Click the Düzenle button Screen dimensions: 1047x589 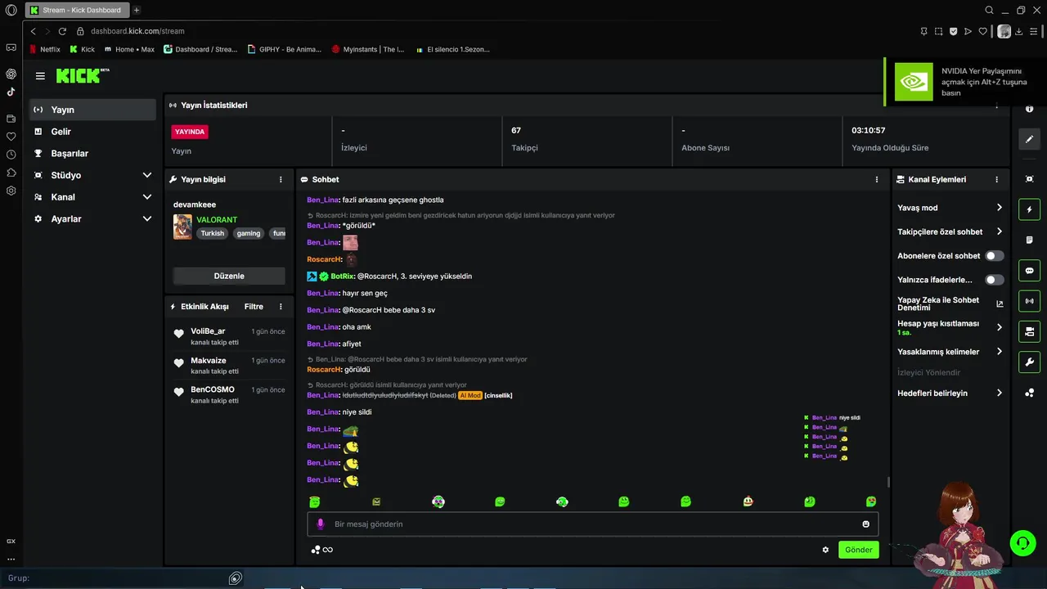point(229,276)
